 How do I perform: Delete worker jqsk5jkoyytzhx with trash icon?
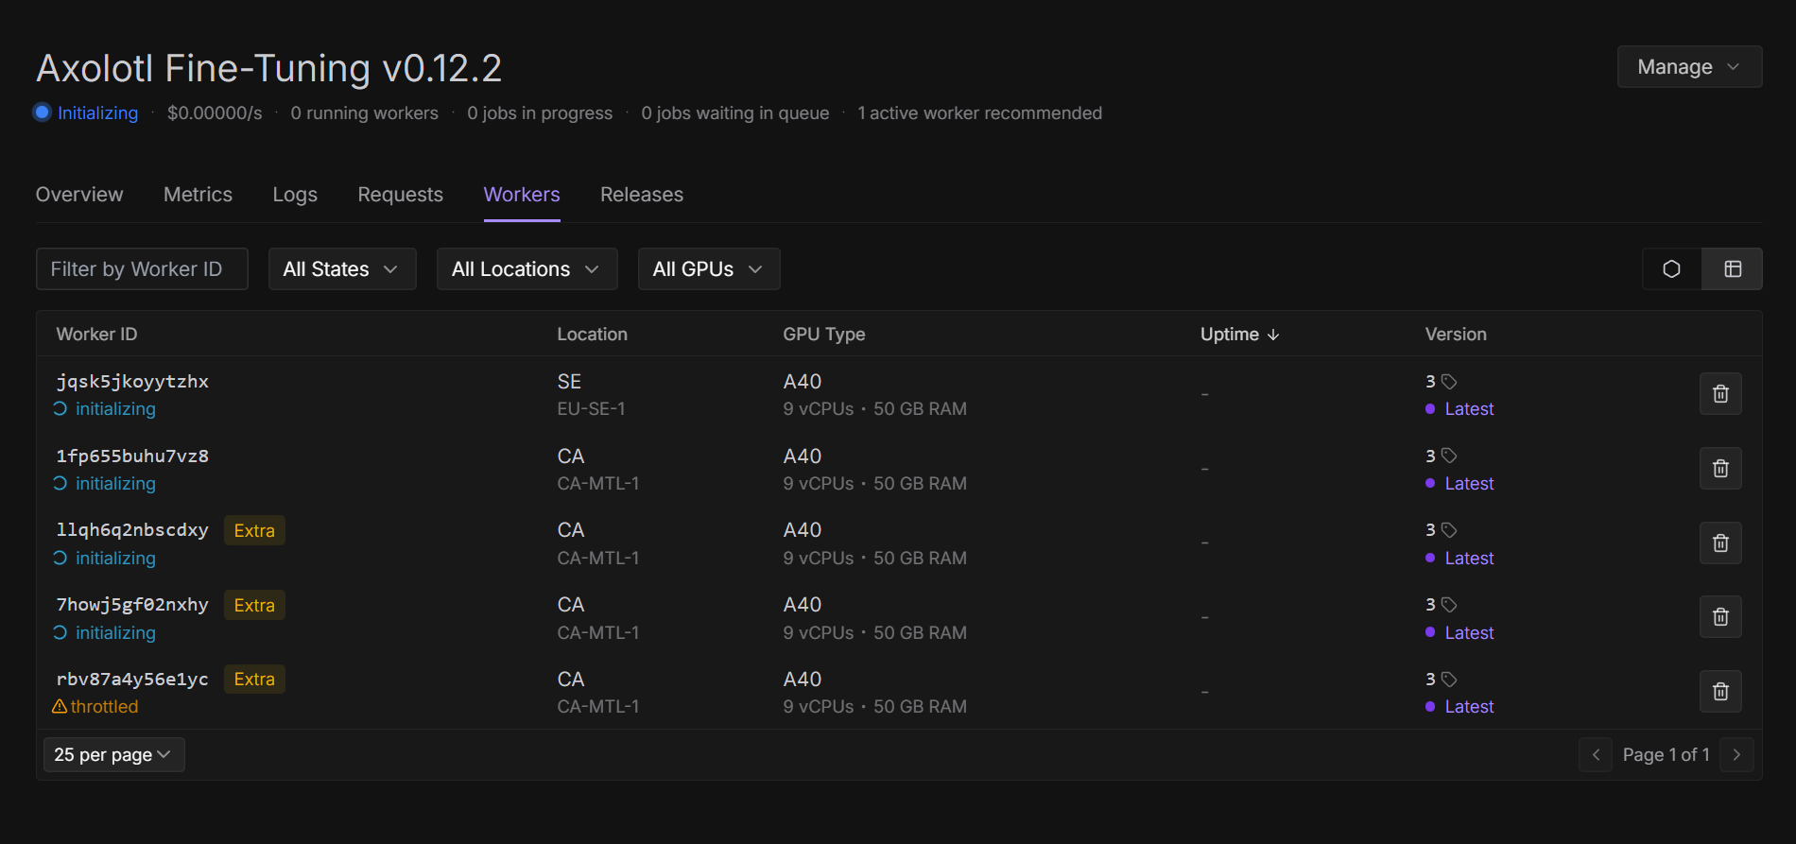tap(1720, 394)
